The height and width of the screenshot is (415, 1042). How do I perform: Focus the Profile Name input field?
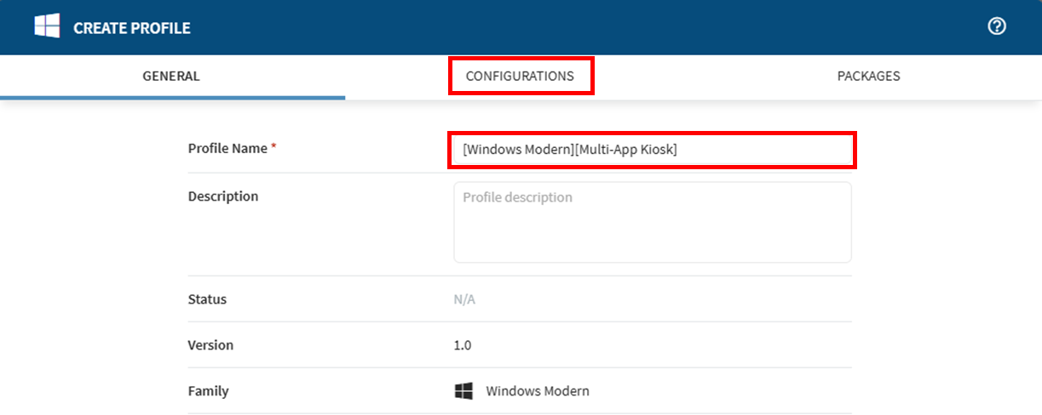click(651, 150)
